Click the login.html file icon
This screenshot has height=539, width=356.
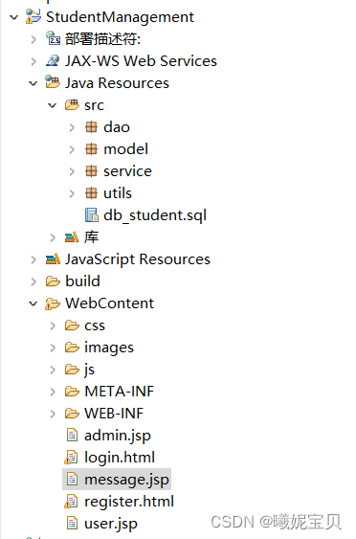pos(71,458)
